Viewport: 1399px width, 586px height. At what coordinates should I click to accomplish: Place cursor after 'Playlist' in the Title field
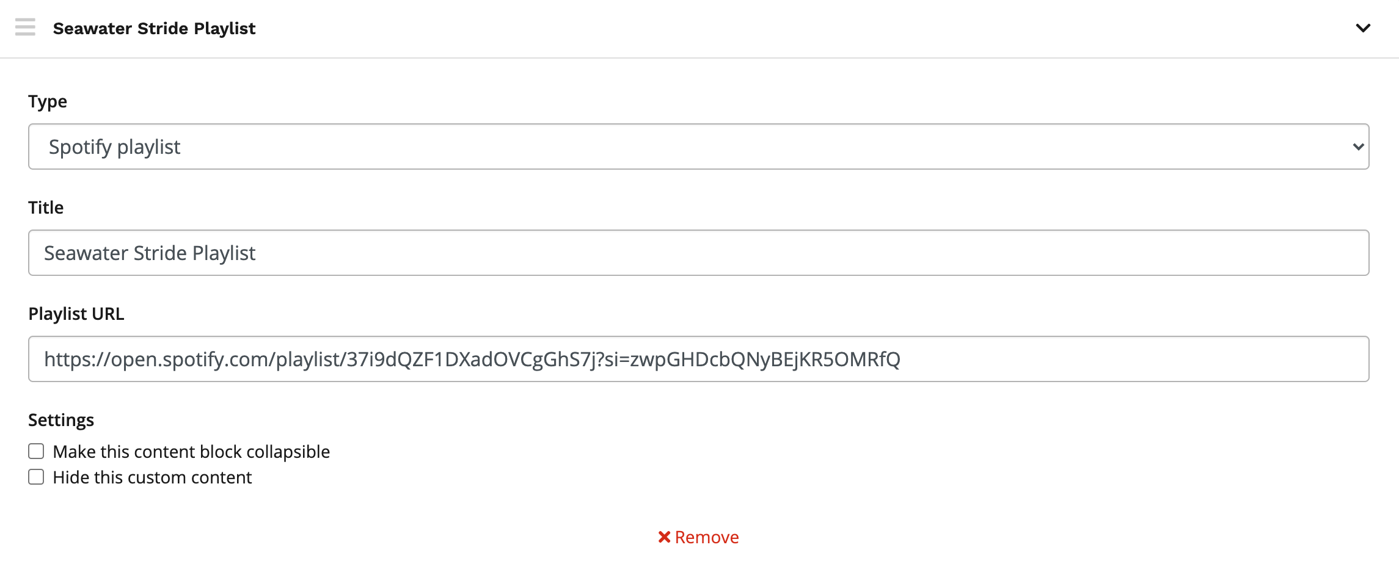click(x=257, y=253)
